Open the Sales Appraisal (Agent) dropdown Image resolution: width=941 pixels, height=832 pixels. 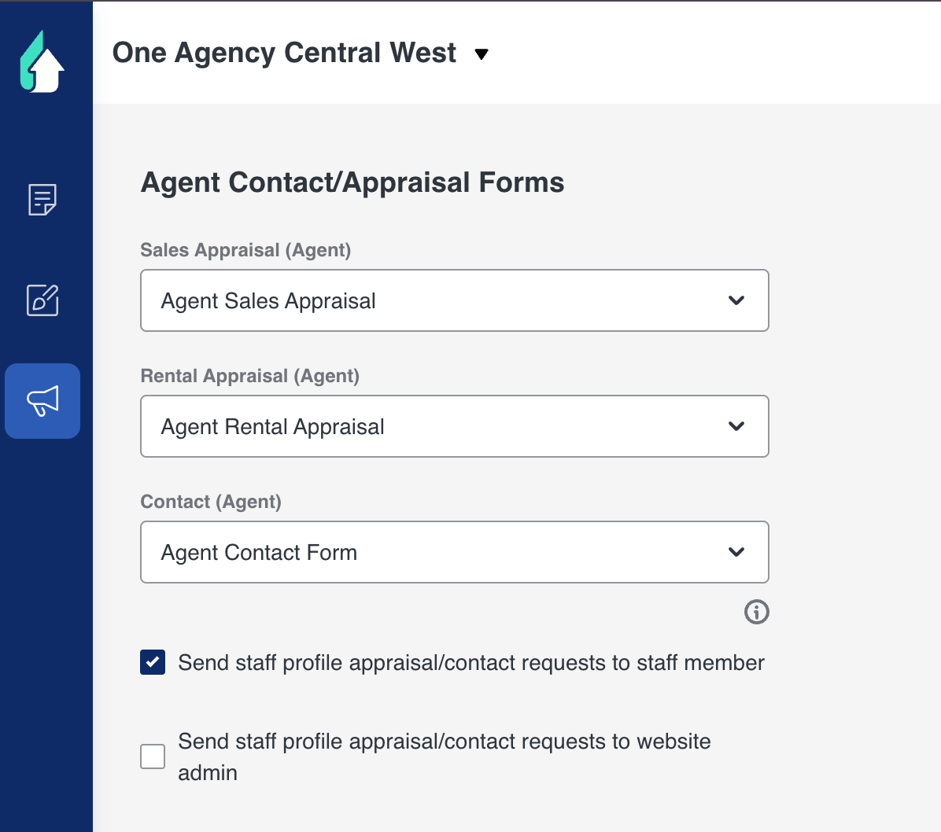coord(454,300)
